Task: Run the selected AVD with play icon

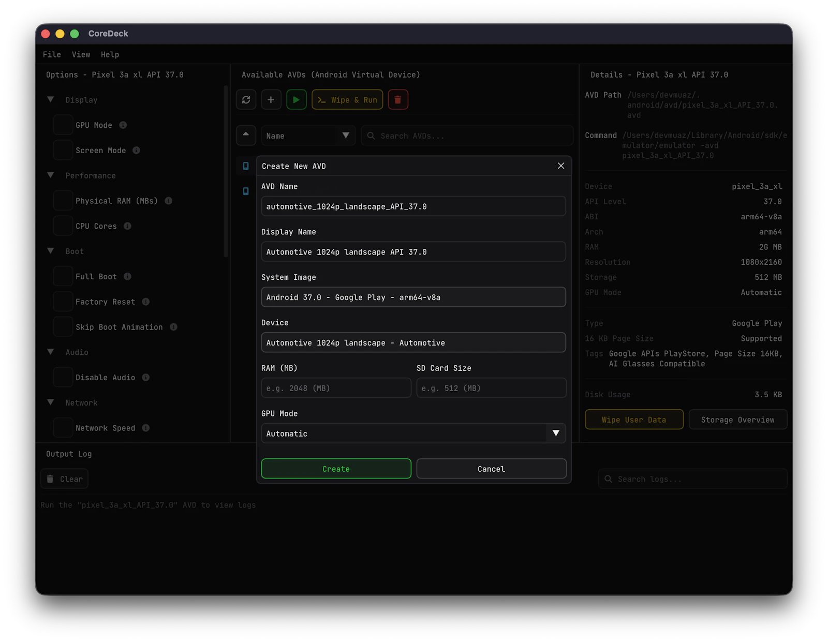Action: (296, 100)
